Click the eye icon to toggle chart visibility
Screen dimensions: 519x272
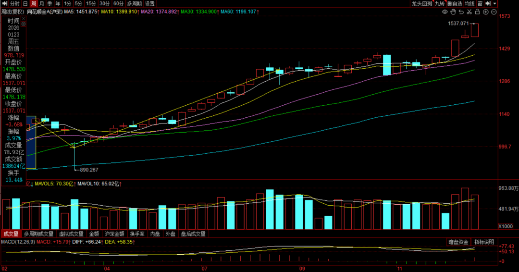[x=445, y=12]
